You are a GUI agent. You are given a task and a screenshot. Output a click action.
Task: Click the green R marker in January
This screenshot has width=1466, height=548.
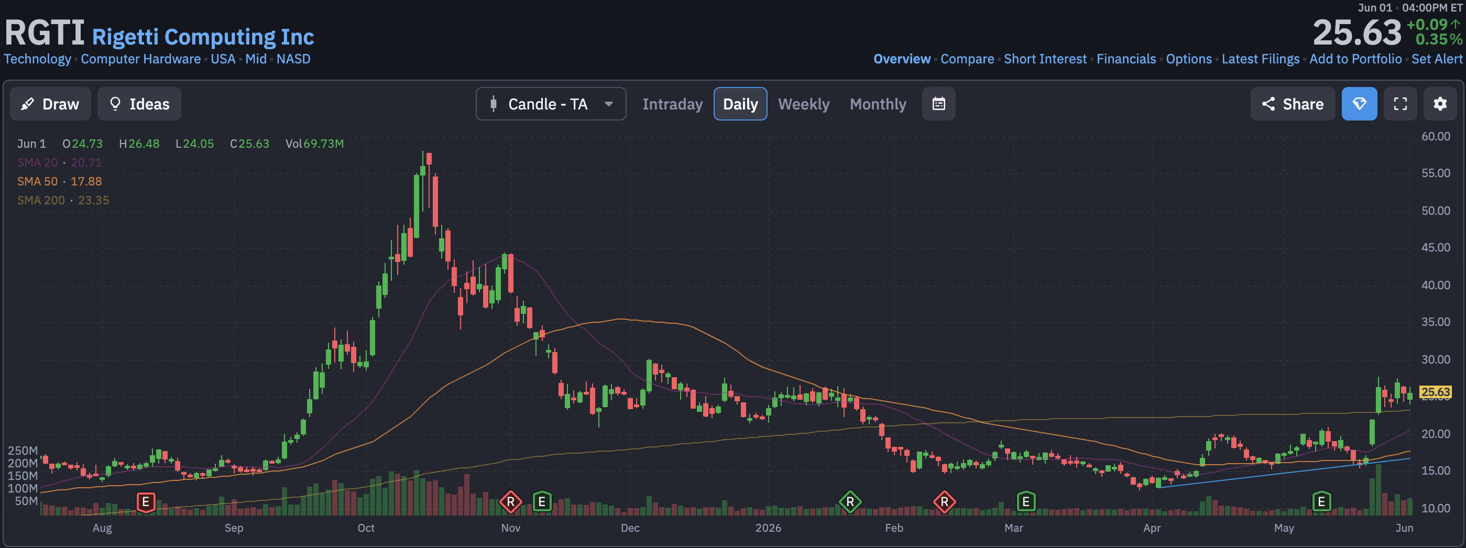[x=850, y=502]
